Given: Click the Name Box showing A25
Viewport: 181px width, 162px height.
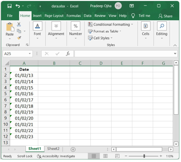Looking at the screenshot, I should pyautogui.click(x=16, y=54).
